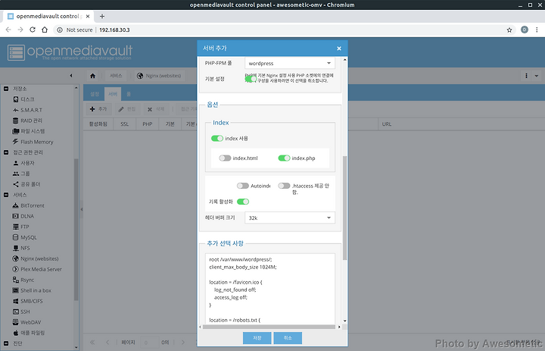
Task: Click the bookmark star in address bar
Action: 509,30
